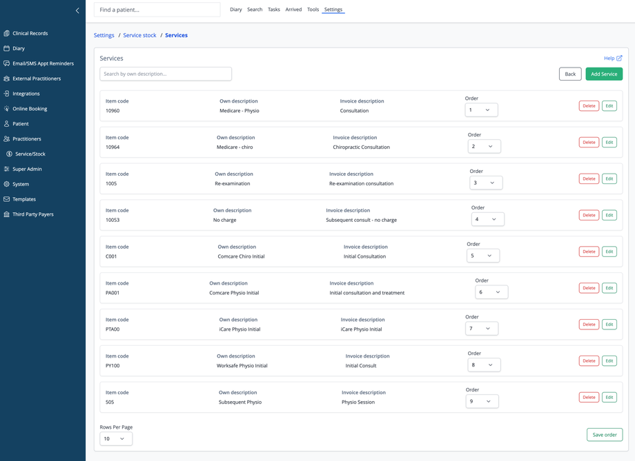
Task: Click the System gear icon in sidebar
Action: tap(7, 184)
